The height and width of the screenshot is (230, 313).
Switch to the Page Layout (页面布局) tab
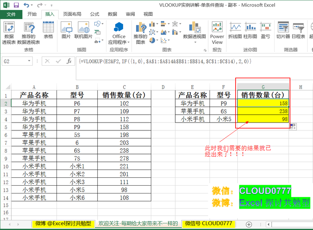[x=72, y=14]
